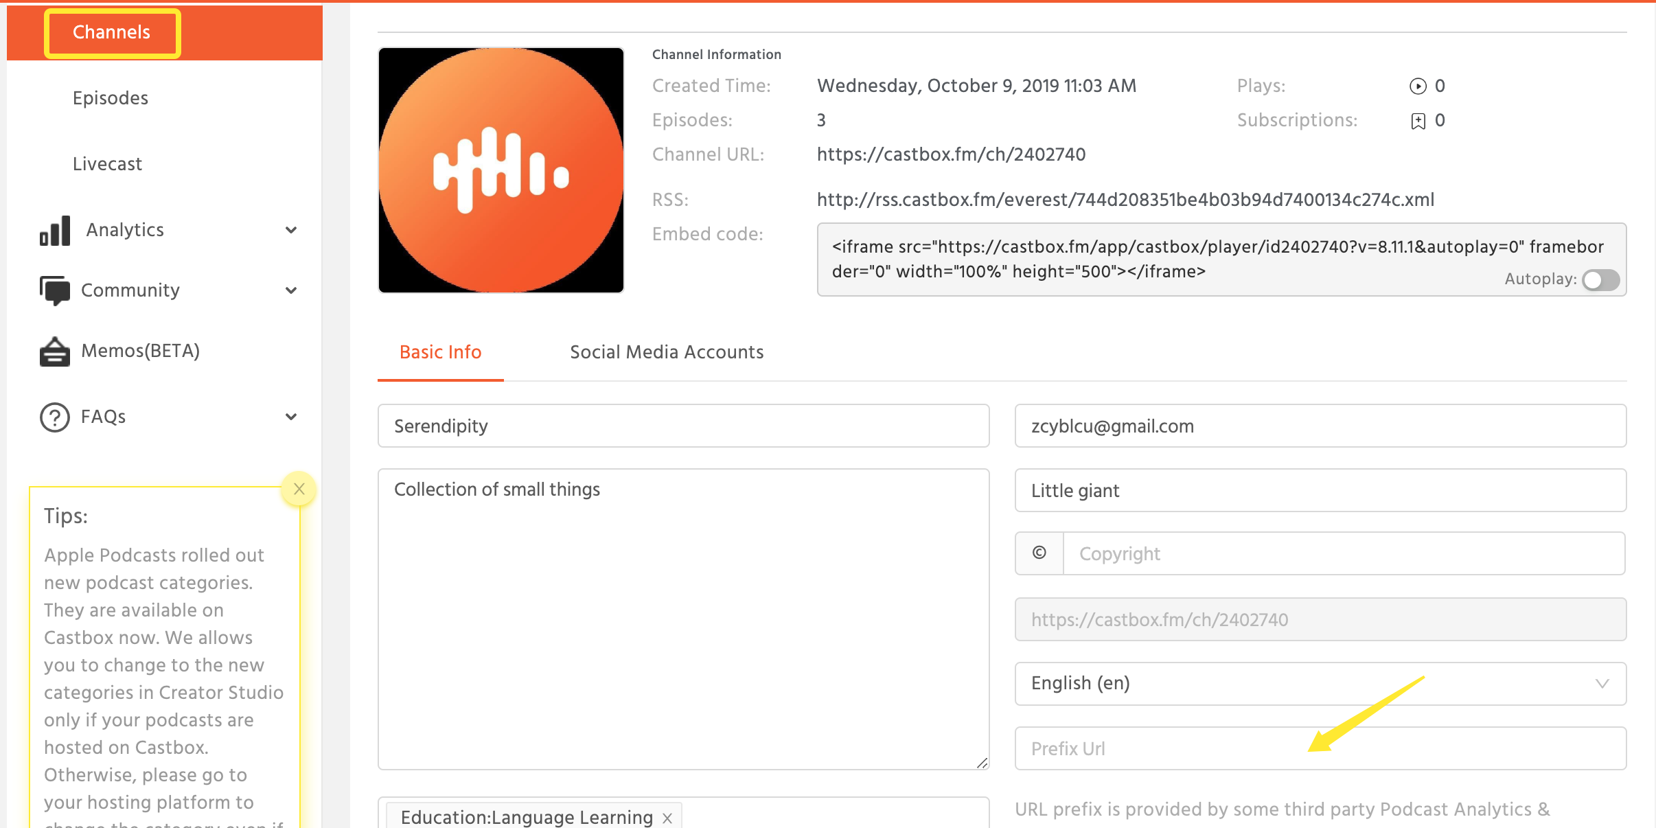
Task: Click the Plays counter play icon
Action: click(x=1418, y=87)
